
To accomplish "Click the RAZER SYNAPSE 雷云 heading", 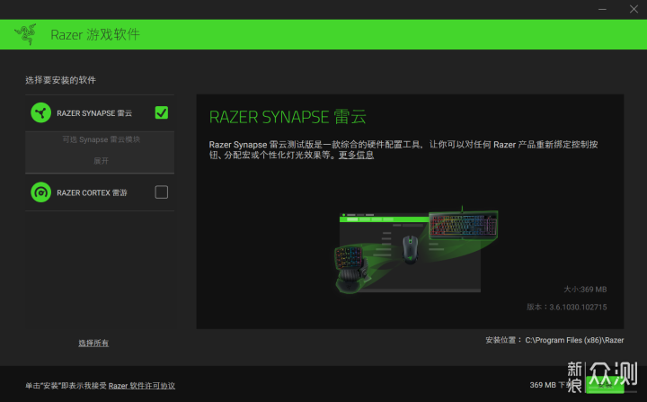I will 288,117.
